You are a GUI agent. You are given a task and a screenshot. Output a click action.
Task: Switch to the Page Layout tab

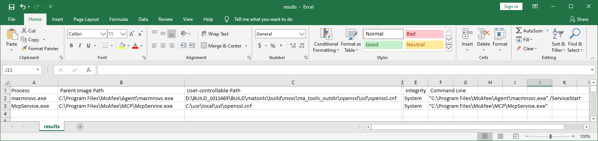86,19
